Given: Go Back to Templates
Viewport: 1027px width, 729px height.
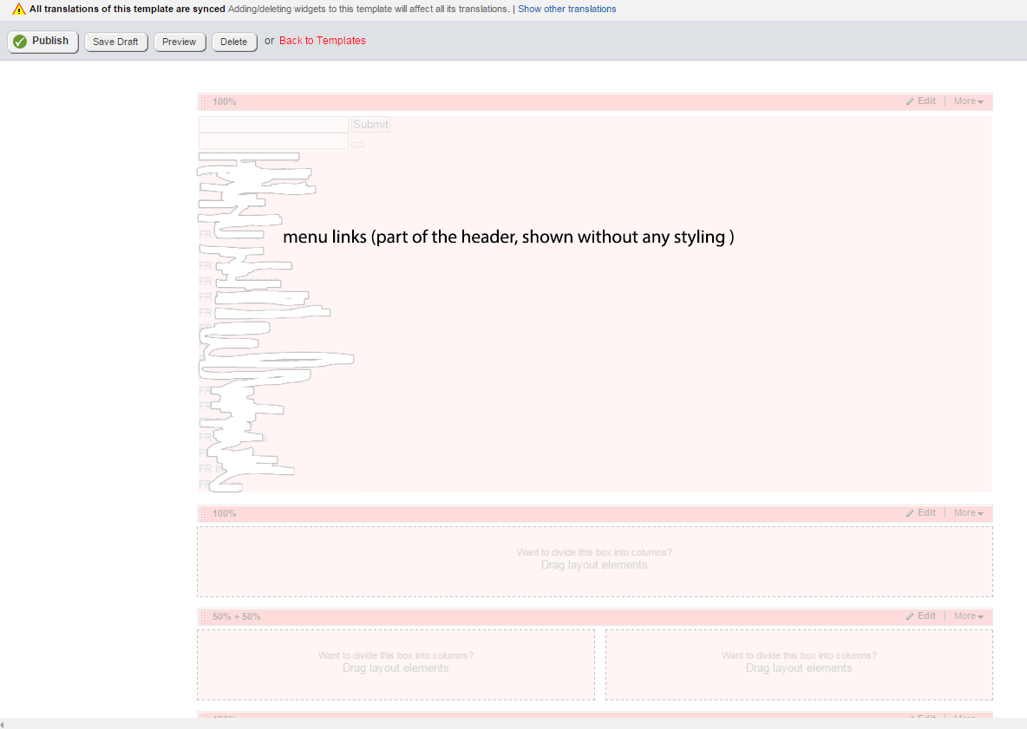Looking at the screenshot, I should coord(323,41).
